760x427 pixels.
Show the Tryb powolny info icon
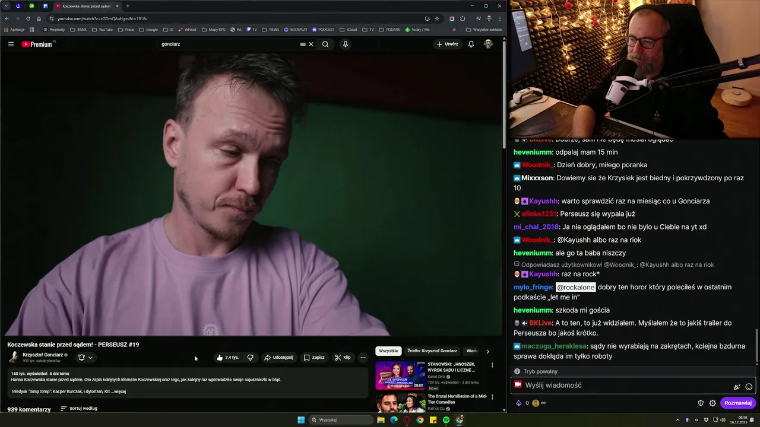(517, 371)
